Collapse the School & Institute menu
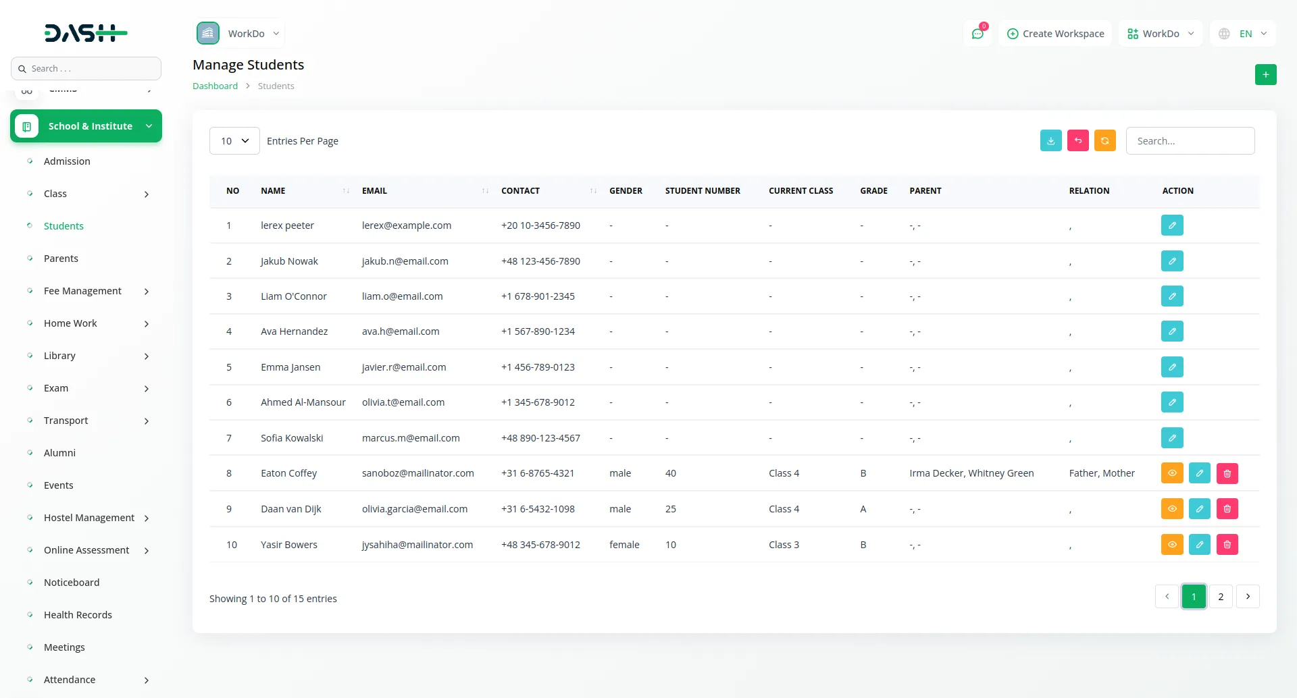The width and height of the screenshot is (1297, 698). [86, 126]
